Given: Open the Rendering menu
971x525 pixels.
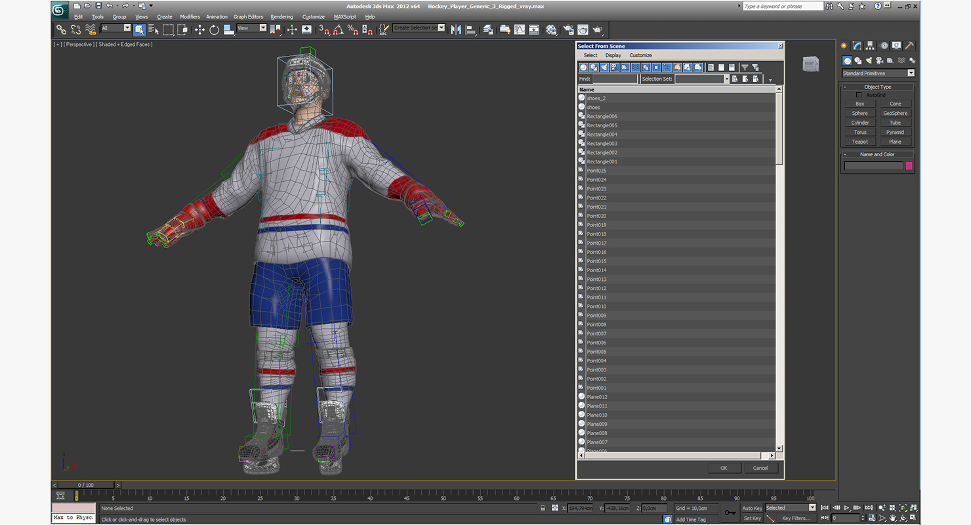Looking at the screenshot, I should point(281,17).
